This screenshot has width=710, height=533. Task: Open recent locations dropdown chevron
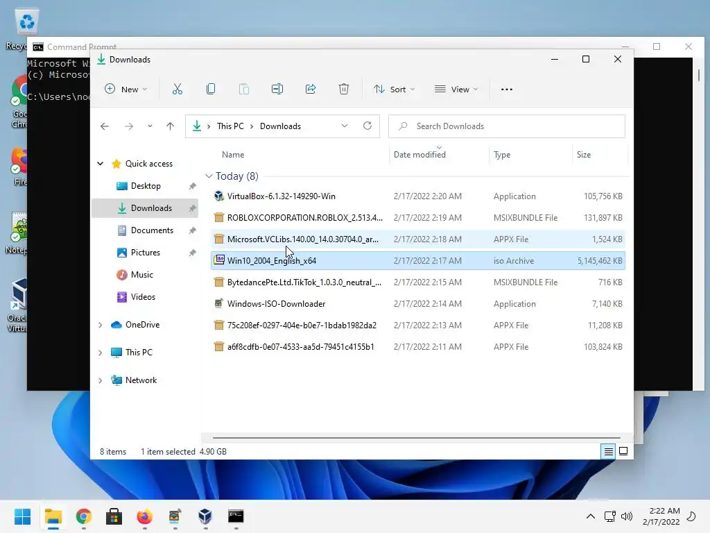point(150,126)
